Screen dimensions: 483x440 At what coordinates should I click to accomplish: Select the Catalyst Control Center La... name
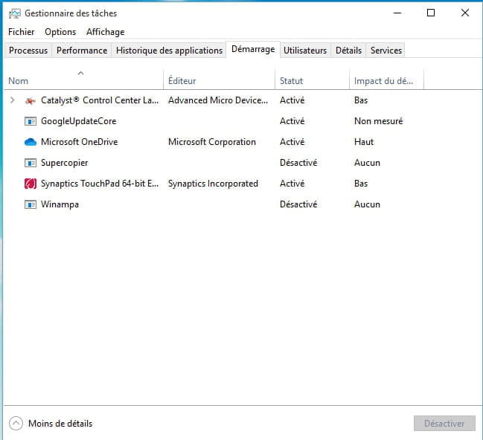pos(100,100)
